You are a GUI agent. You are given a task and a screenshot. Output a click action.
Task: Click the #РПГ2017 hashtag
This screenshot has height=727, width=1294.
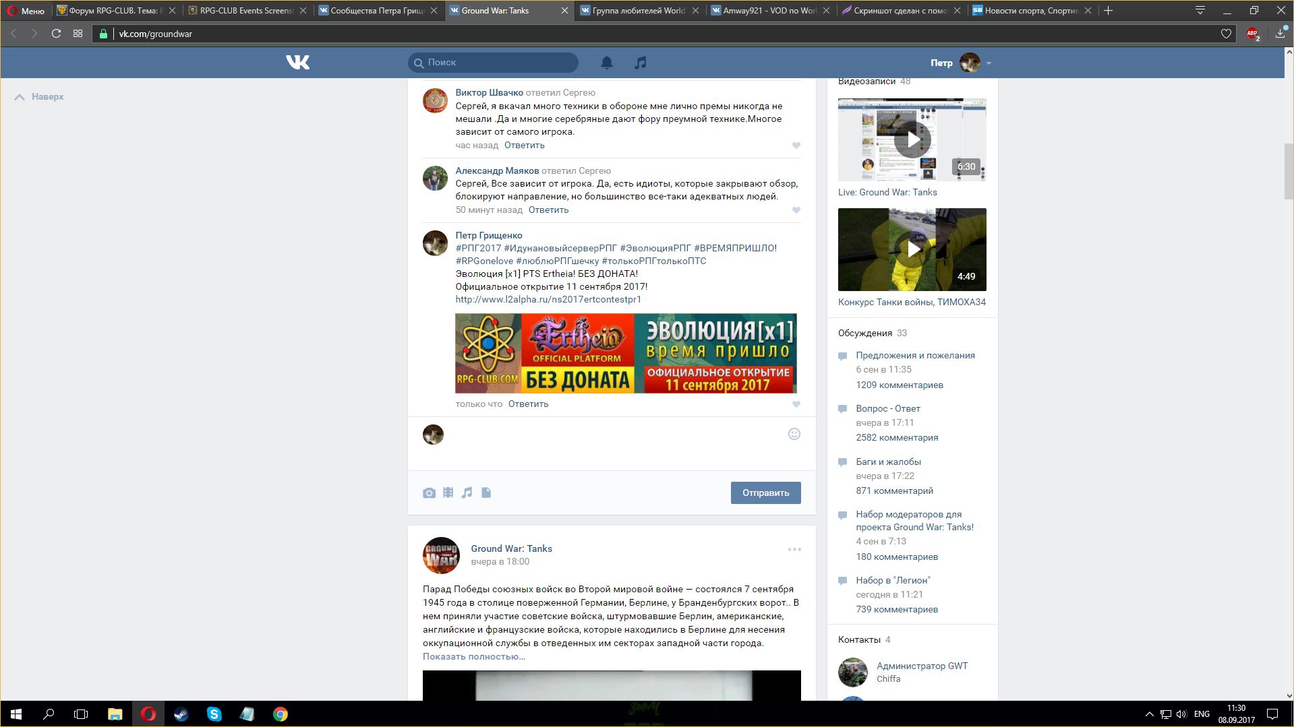click(478, 248)
